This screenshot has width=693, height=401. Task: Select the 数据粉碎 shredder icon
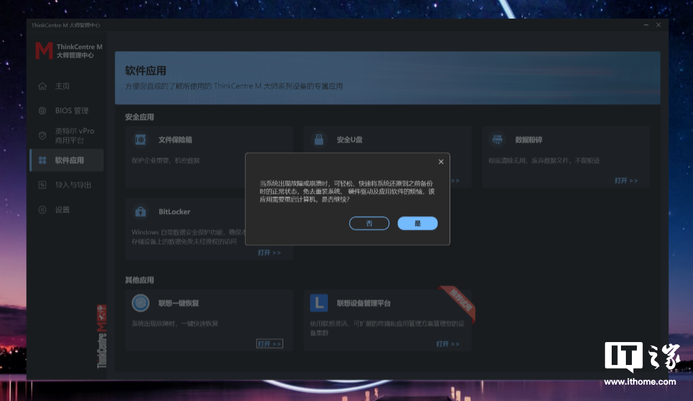pyautogui.click(x=497, y=140)
